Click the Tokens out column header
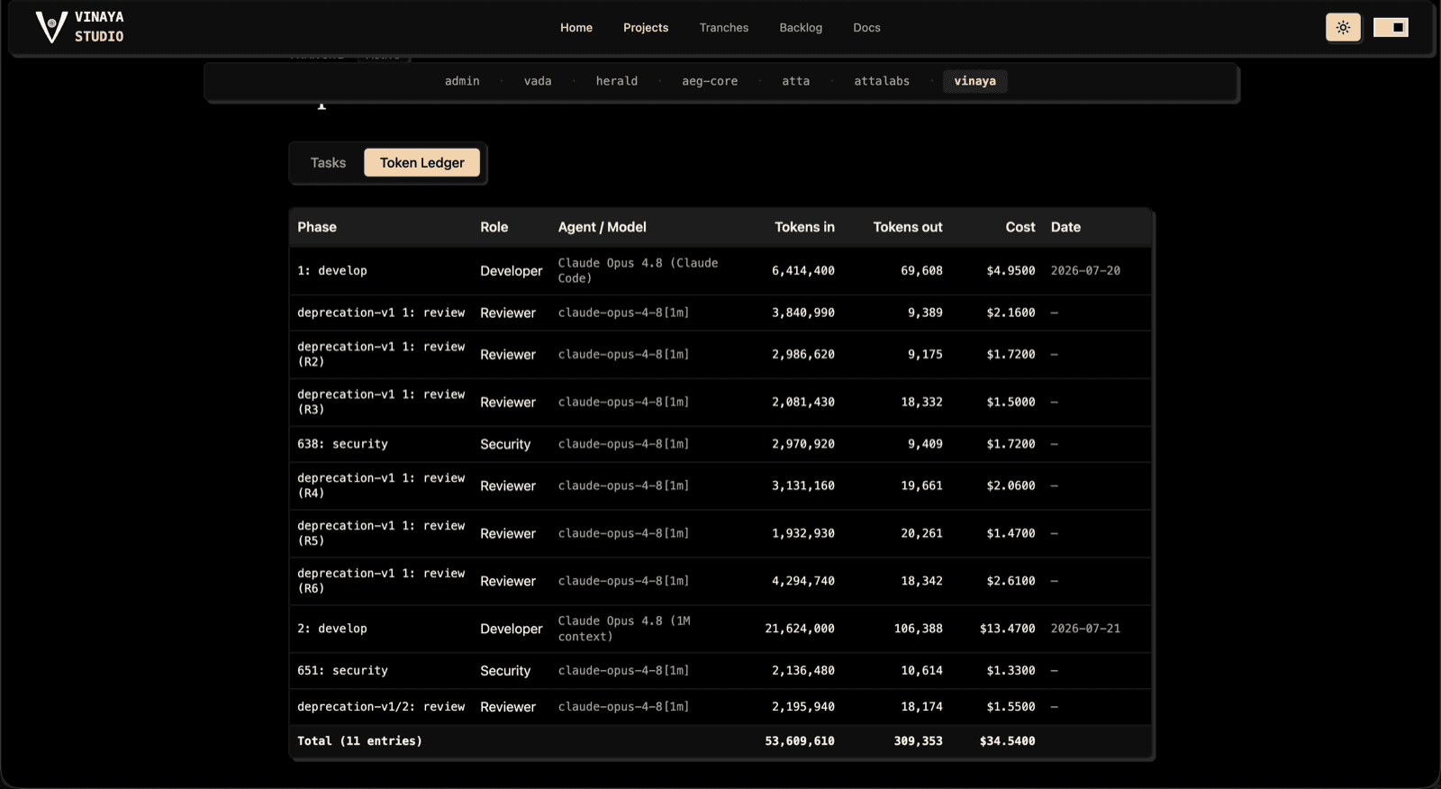 [x=908, y=227]
